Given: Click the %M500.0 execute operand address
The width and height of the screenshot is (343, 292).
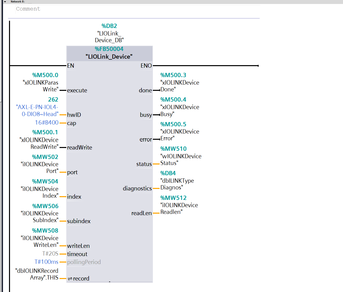Looking at the screenshot, I should point(45,75).
